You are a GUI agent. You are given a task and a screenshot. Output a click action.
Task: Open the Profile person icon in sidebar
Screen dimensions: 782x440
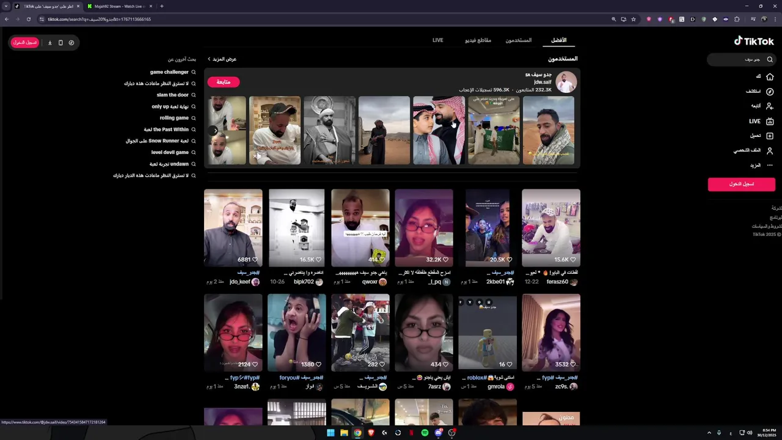coord(770,150)
